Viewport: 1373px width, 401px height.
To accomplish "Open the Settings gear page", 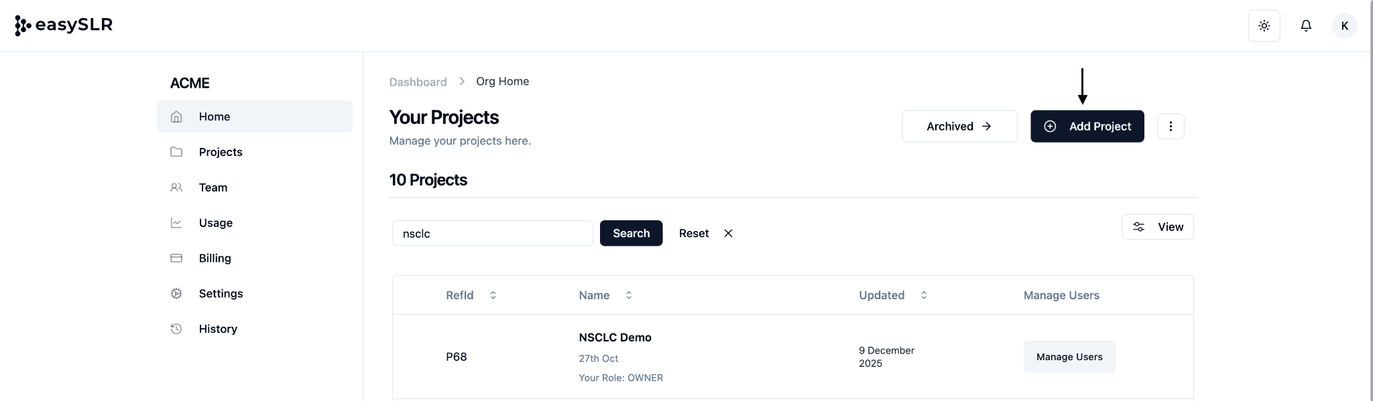I will [221, 294].
